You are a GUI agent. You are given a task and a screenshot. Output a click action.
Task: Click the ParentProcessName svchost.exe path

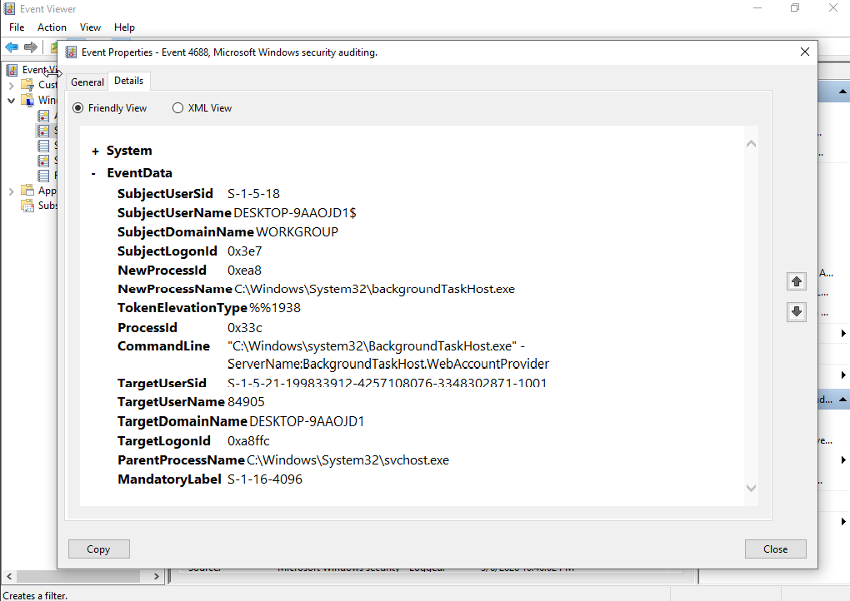[348, 460]
